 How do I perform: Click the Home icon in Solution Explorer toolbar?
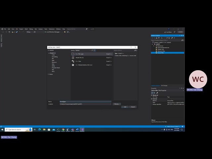(x=157, y=38)
